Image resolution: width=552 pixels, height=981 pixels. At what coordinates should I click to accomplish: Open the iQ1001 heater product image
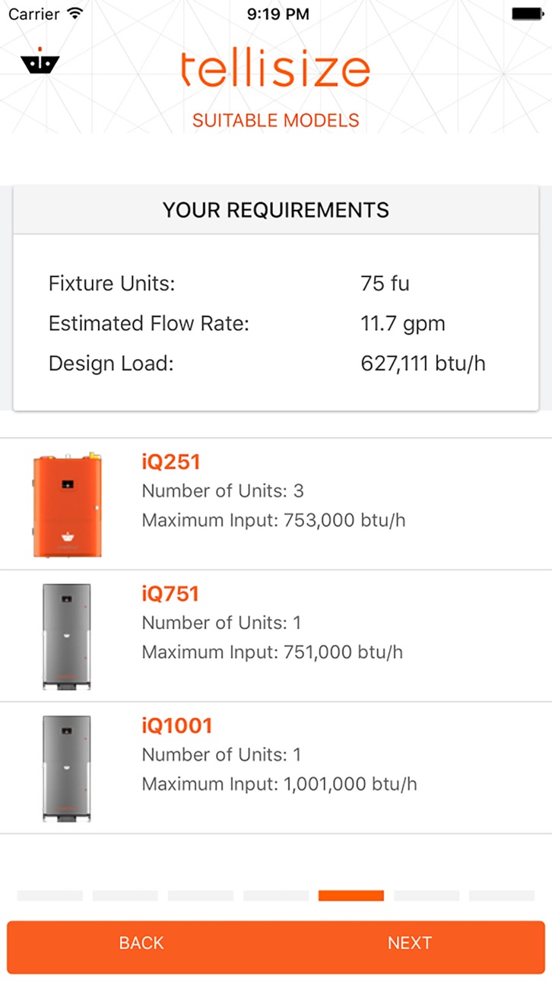pyautogui.click(x=67, y=768)
